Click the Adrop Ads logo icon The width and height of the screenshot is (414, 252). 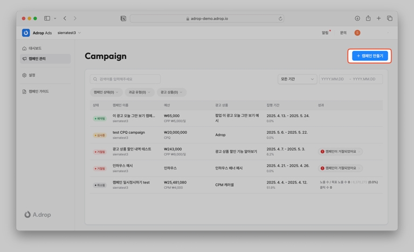click(26, 33)
